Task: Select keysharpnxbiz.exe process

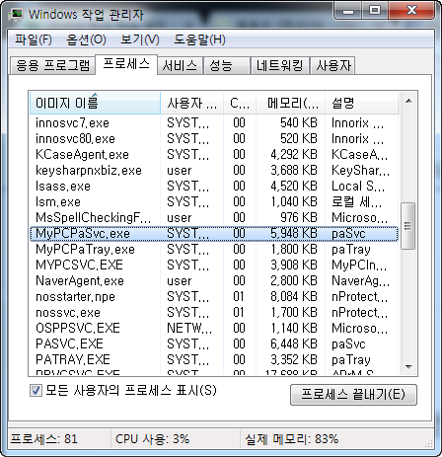Action: [214, 171]
